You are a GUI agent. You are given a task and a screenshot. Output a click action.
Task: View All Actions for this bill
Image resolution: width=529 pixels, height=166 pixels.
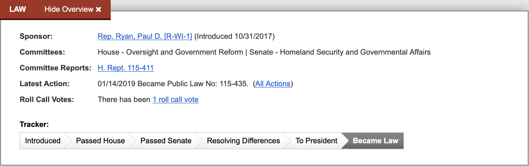[273, 84]
